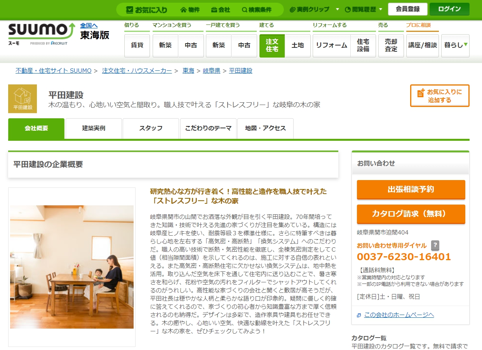Click お気に入りに追加する button

[x=440, y=96]
